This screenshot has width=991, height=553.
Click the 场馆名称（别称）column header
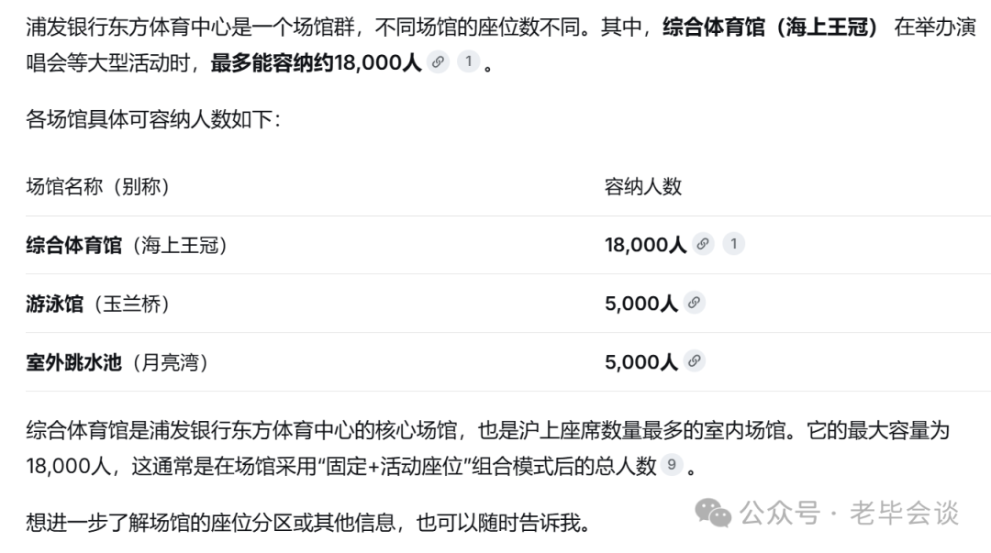tap(98, 186)
